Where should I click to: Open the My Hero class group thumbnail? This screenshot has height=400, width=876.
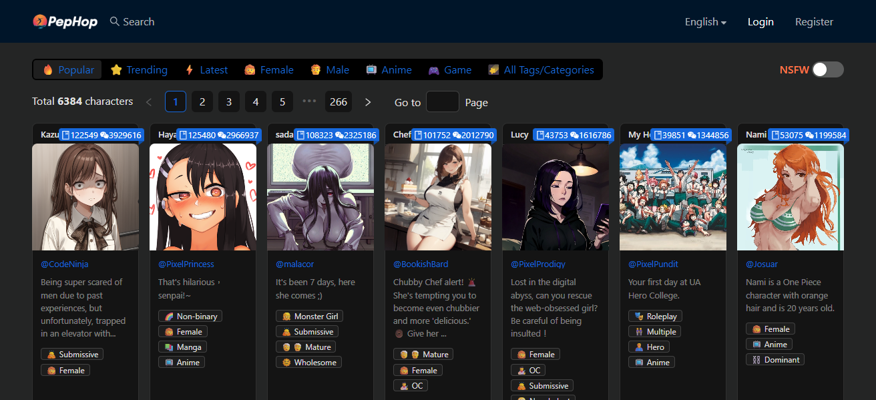coord(672,197)
